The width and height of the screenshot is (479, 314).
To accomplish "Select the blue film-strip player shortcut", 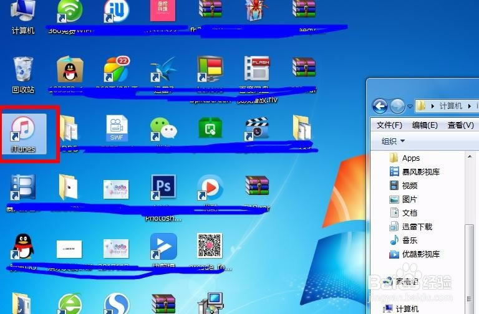I will point(23,187).
